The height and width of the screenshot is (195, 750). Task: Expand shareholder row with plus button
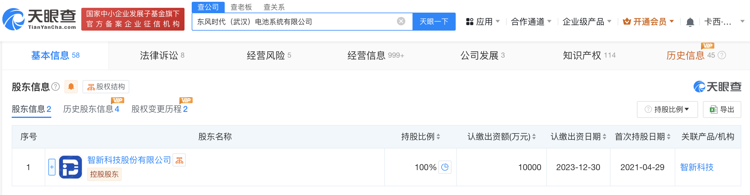(52, 167)
